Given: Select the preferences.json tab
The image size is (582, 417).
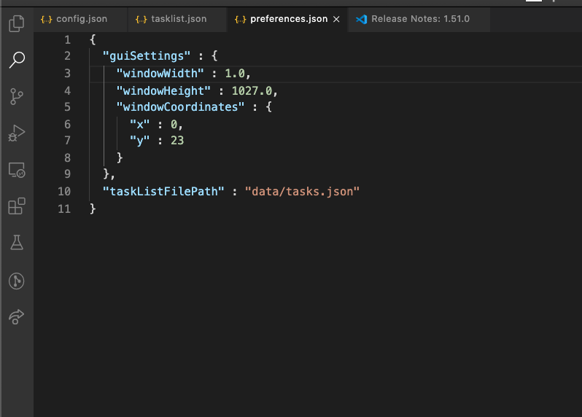Looking at the screenshot, I should (288, 19).
